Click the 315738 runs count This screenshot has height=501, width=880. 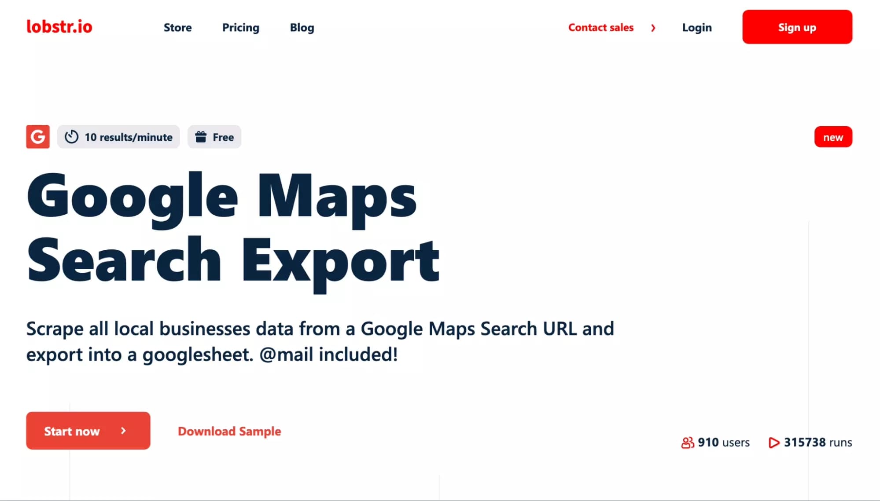(818, 442)
